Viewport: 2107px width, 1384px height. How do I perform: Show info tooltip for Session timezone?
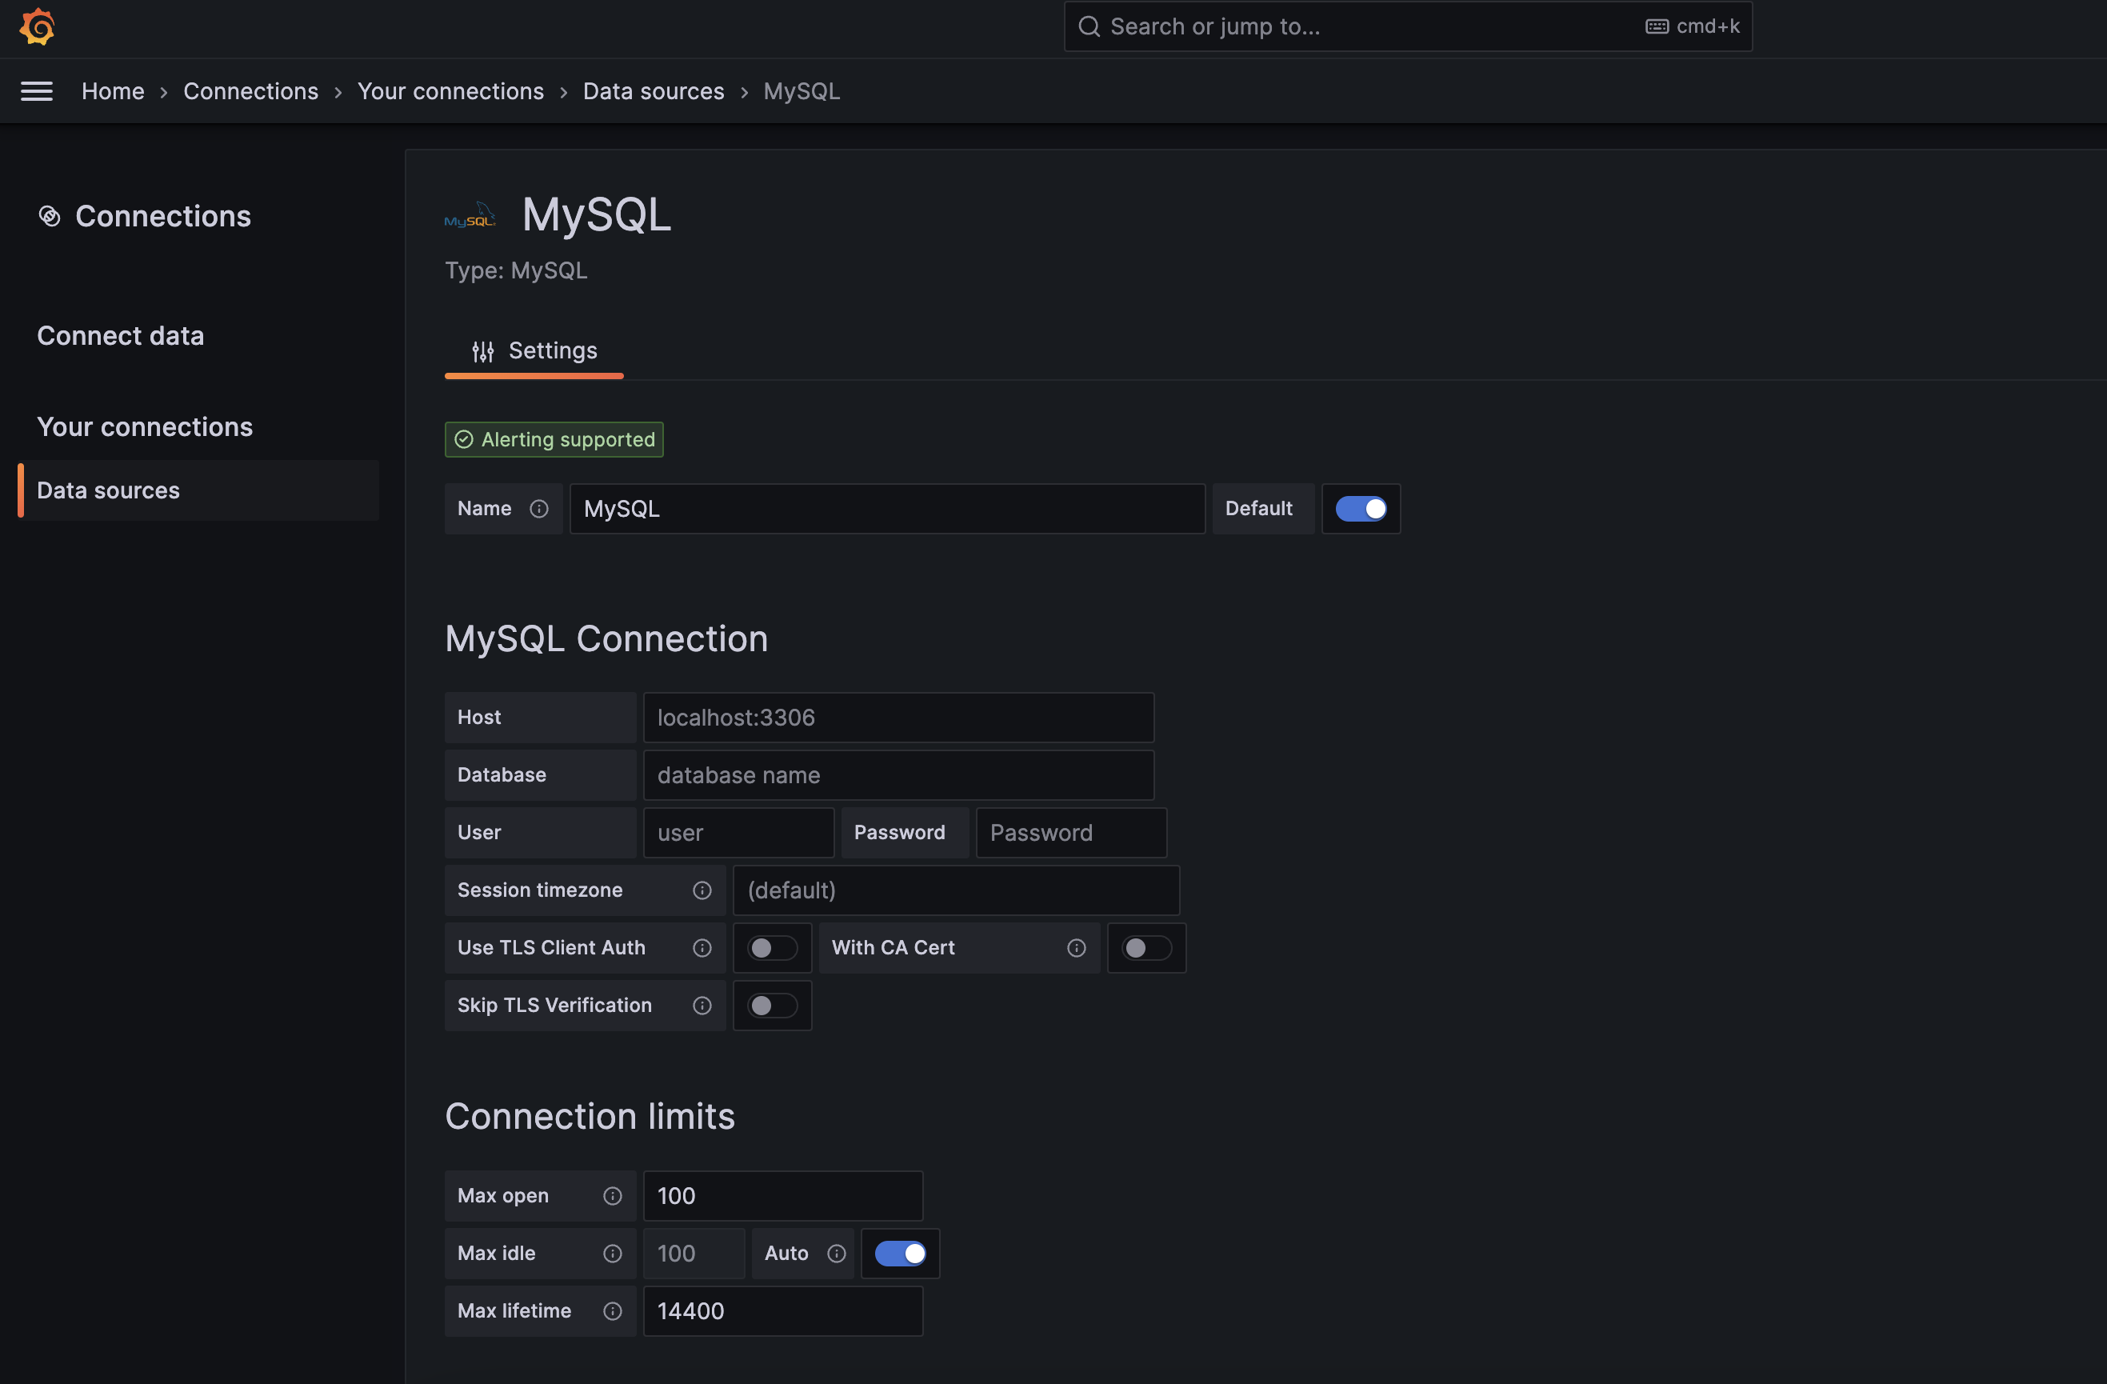(702, 890)
